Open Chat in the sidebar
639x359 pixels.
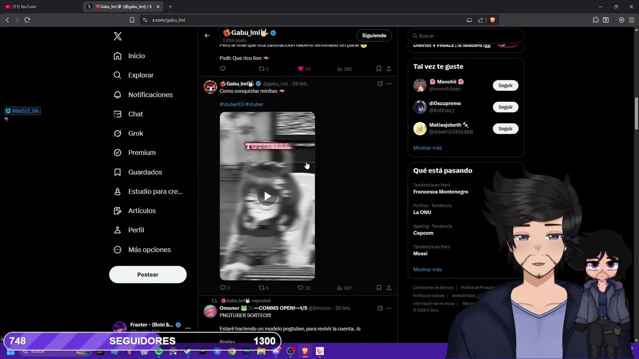pyautogui.click(x=128, y=114)
